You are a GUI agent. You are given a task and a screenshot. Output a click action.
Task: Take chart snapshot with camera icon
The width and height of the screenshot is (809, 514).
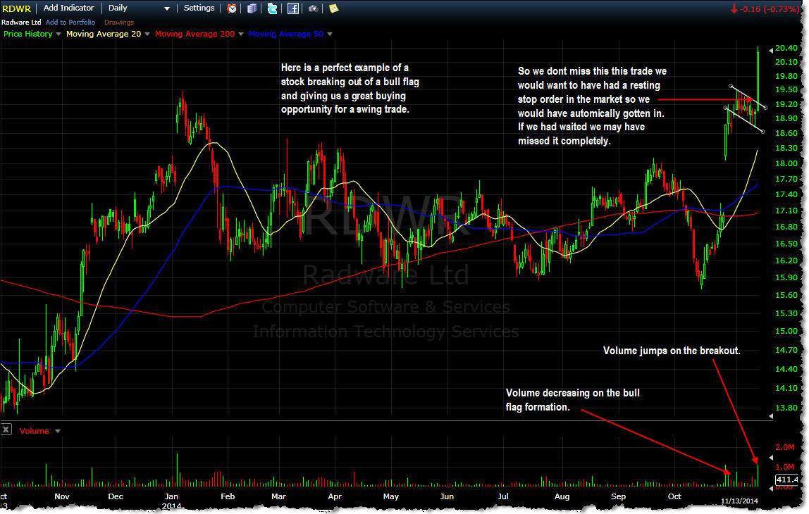pyautogui.click(x=313, y=8)
